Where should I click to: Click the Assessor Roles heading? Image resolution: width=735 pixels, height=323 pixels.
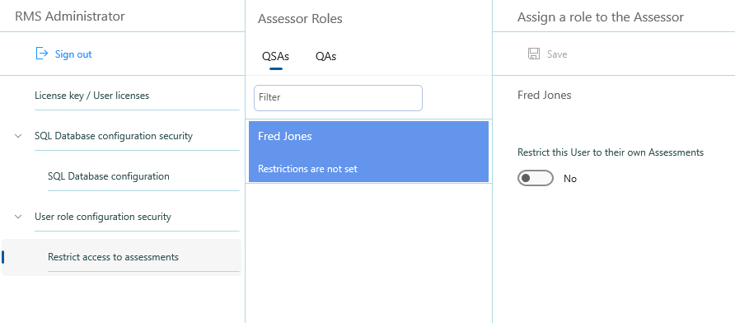click(300, 19)
